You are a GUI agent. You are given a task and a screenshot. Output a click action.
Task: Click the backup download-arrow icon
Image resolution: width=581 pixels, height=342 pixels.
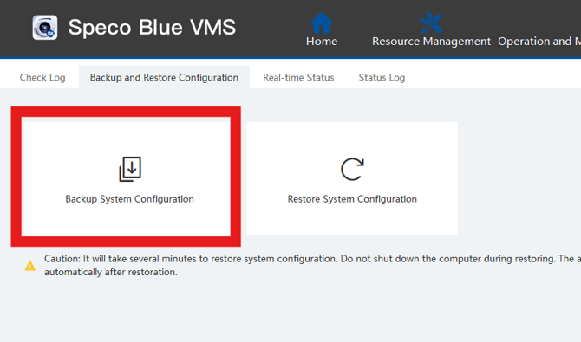pos(130,169)
